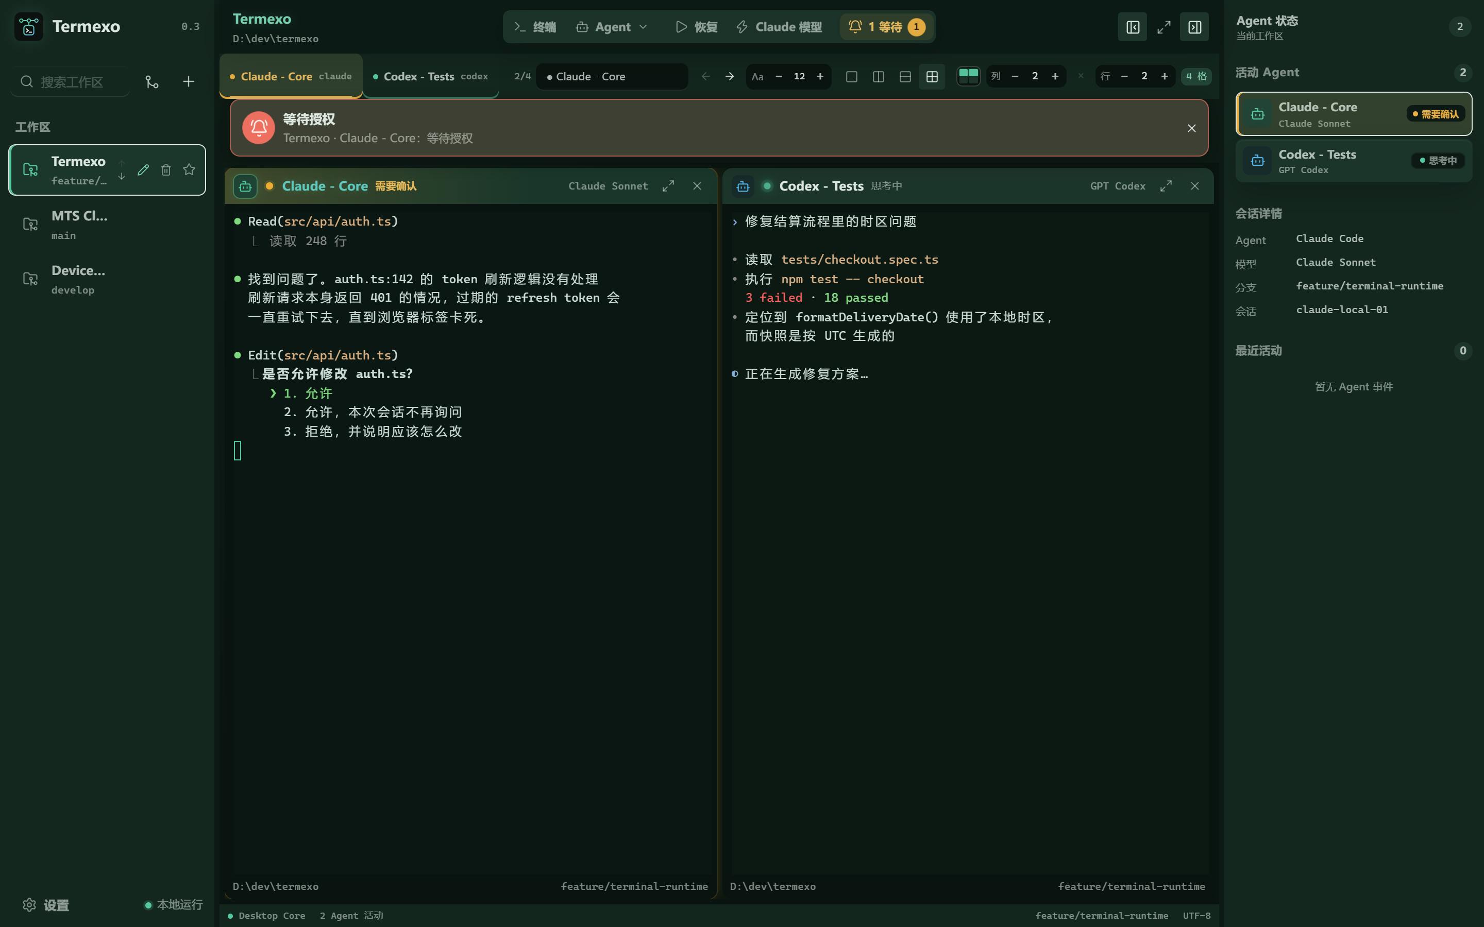Select Claude - Core agent card in right panel

click(x=1354, y=114)
